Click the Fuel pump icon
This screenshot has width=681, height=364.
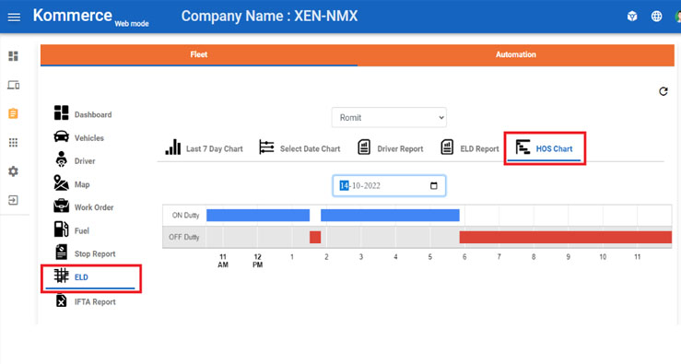tap(61, 229)
